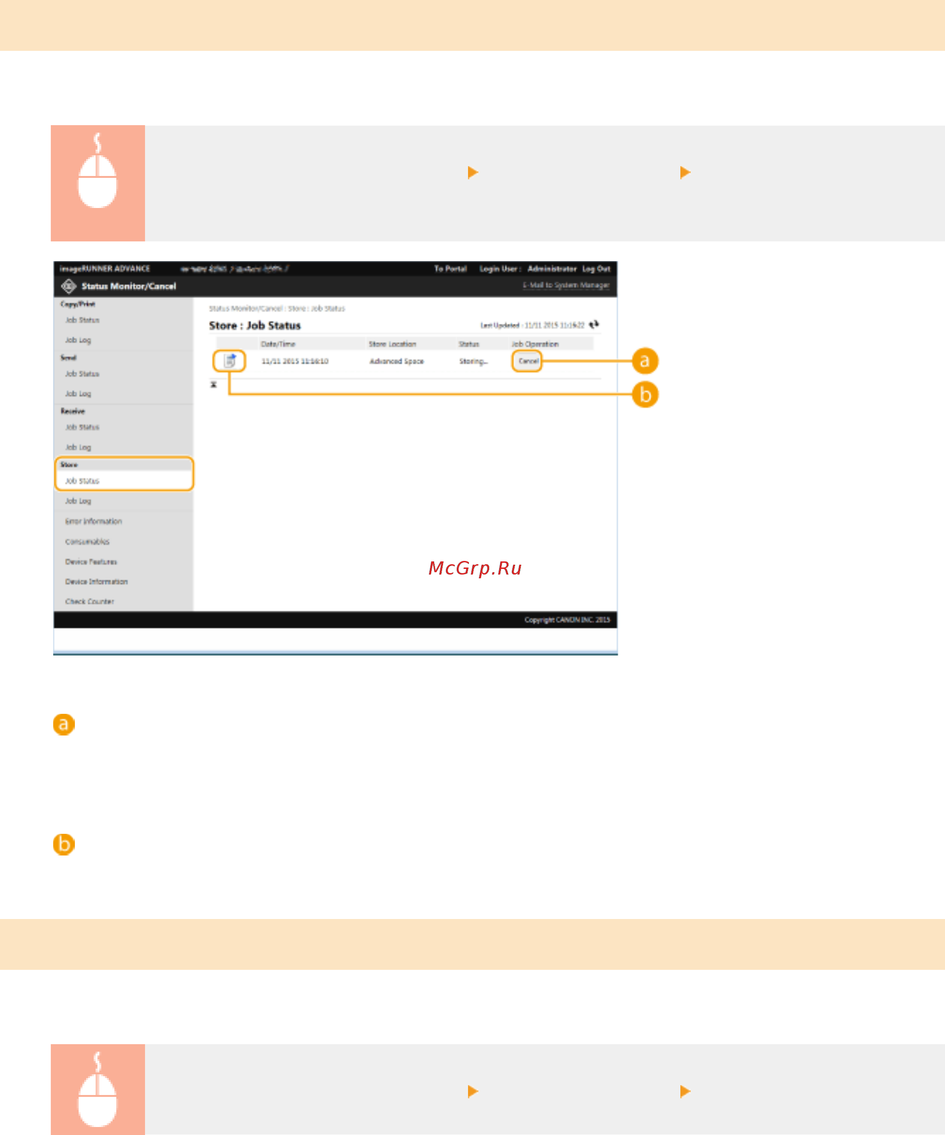This screenshot has height=1135, width=945.
Task: Click the orange 'a' legend bullet below screenshot
Action: pos(64,724)
